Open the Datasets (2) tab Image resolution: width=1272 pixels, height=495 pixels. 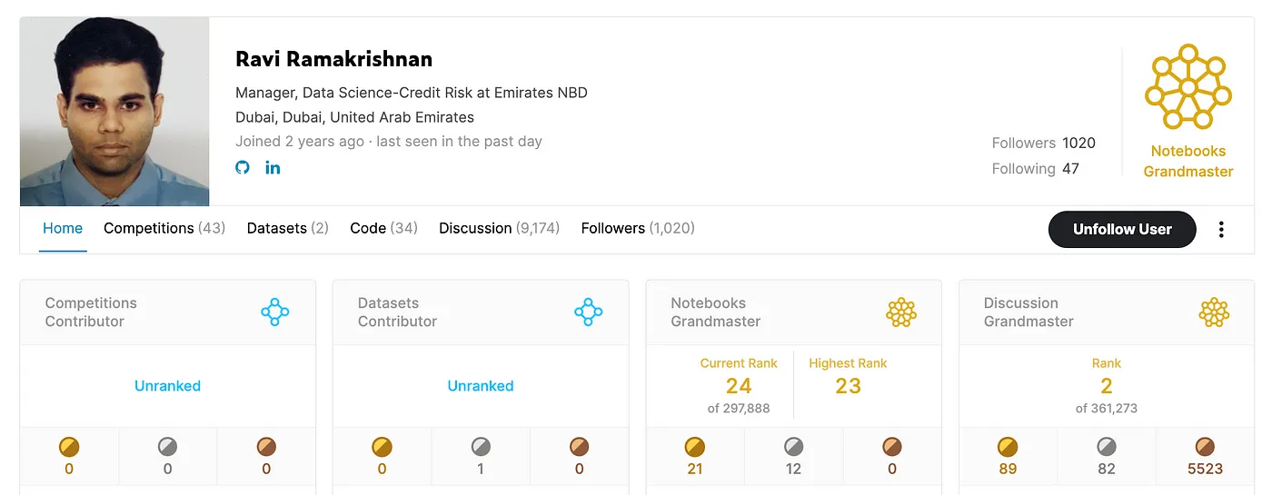(288, 229)
